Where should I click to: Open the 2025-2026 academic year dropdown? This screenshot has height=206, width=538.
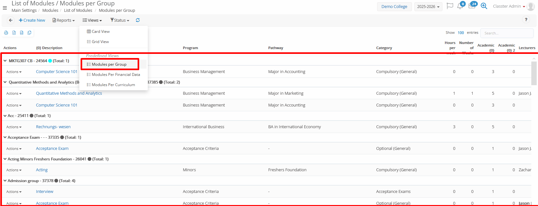click(428, 7)
